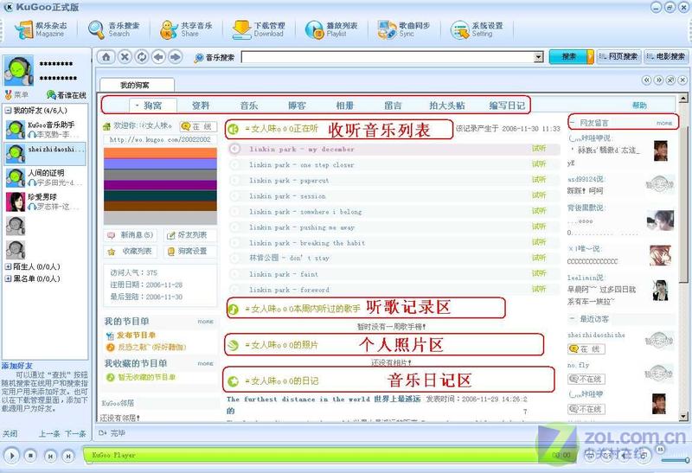Click the 上一条 link in the tips panel
The height and width of the screenshot is (473, 692).
49,434
